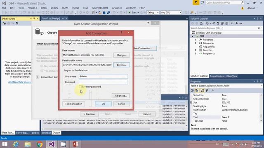Click the Add New Data Source link
This screenshot has height=148, width=264.
click(19, 82)
